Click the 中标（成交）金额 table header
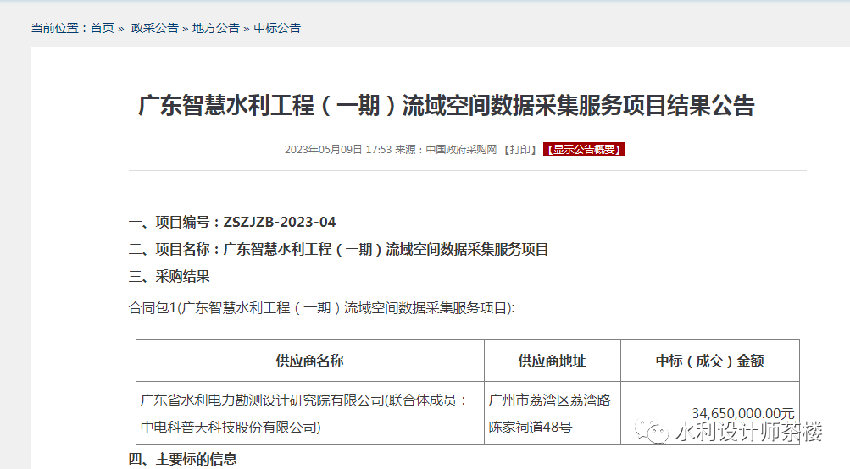The width and height of the screenshot is (850, 469). [710, 361]
